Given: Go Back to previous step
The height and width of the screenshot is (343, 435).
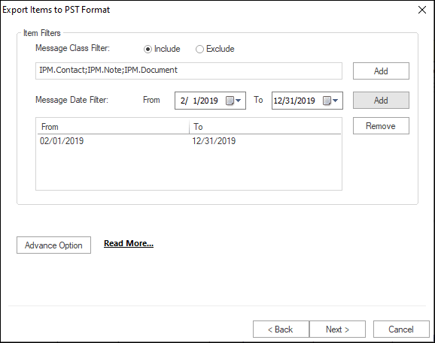Looking at the screenshot, I should coord(281,329).
